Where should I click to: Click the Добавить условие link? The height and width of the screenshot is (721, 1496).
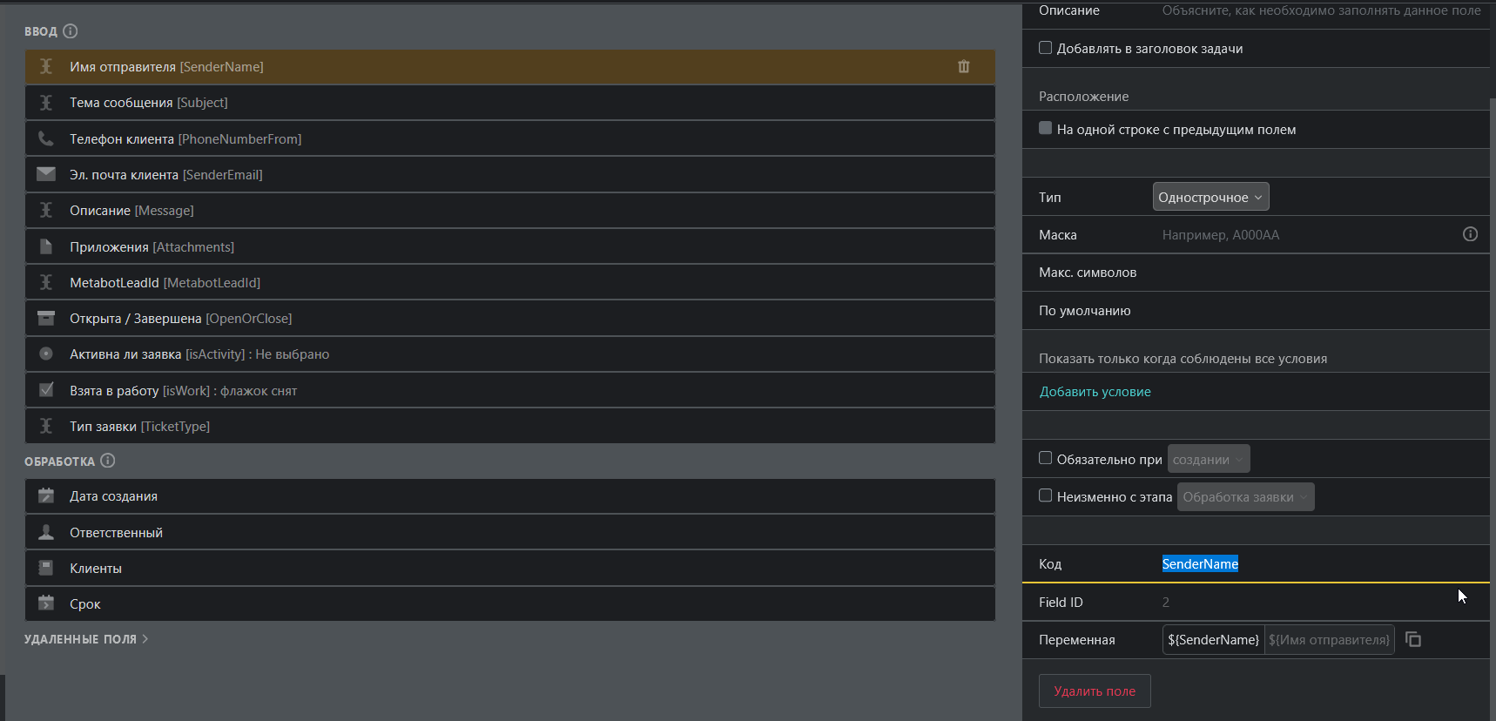click(x=1095, y=392)
